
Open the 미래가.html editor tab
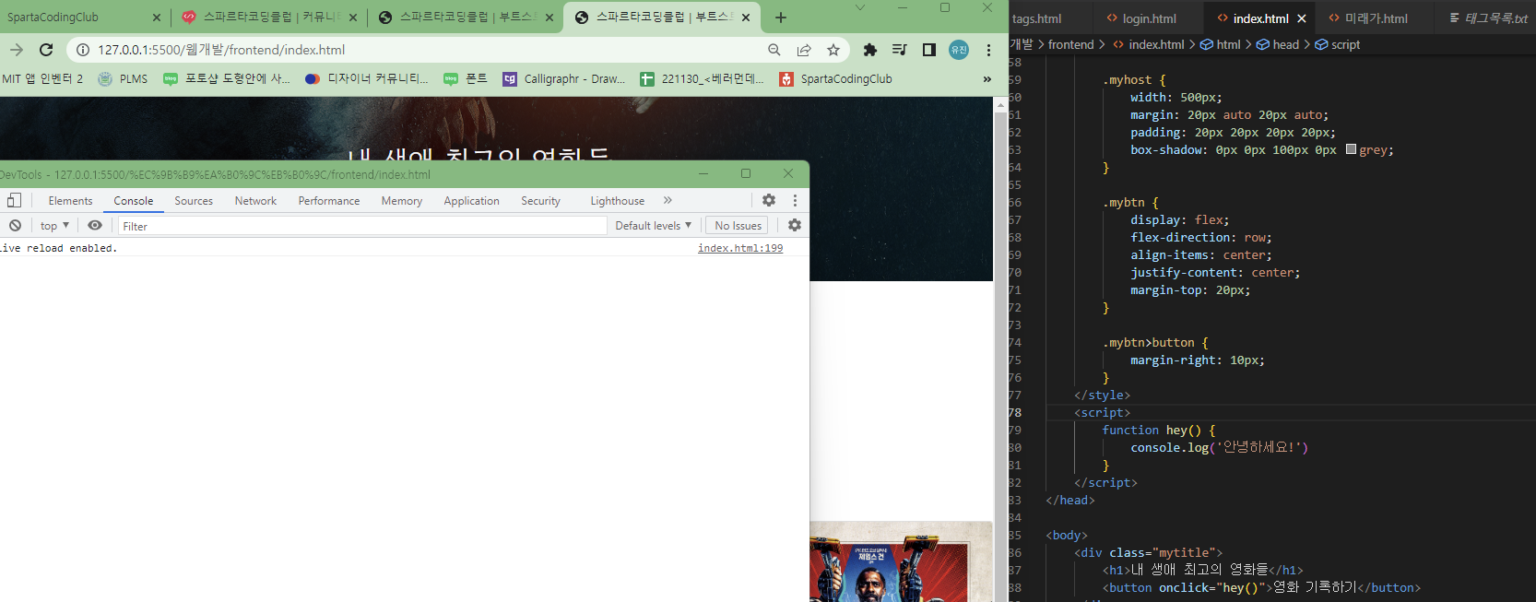1368,18
